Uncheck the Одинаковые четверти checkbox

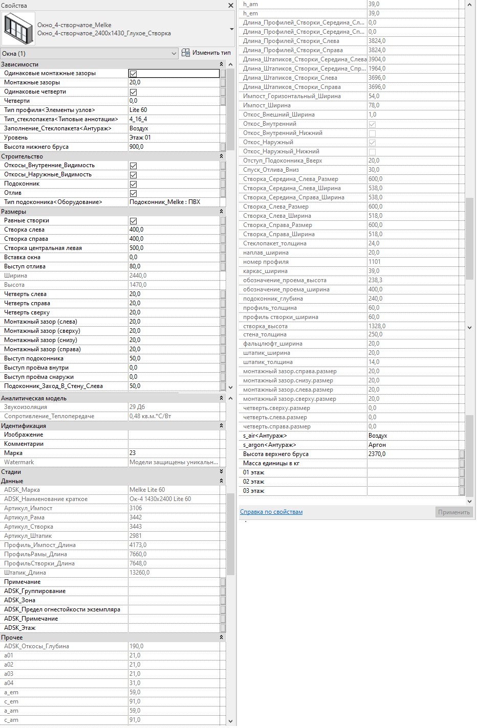(133, 92)
